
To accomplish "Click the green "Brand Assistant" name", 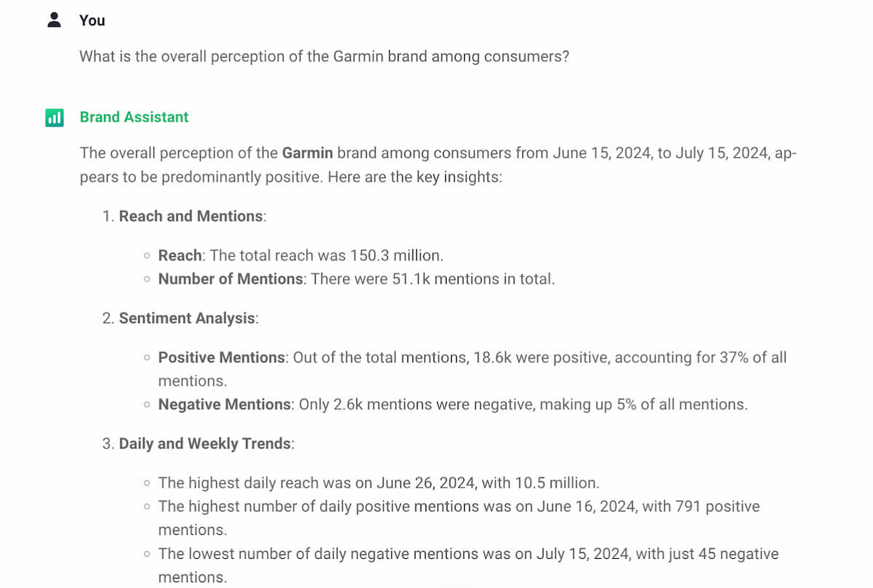I will pos(134,117).
